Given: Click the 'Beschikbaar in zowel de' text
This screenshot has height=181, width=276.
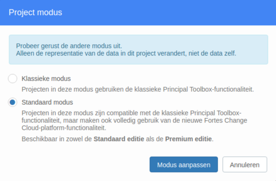Looking at the screenshot, I should point(57,139).
